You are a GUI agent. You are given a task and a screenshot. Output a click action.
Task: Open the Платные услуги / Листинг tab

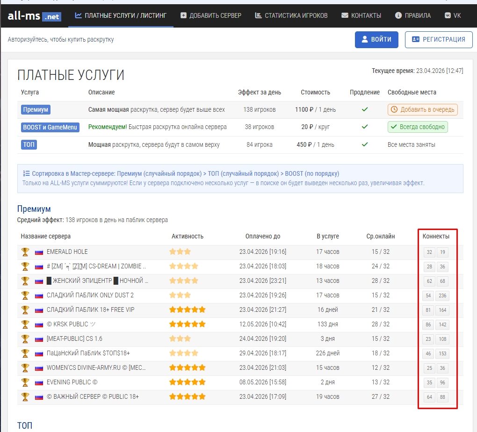[121, 15]
